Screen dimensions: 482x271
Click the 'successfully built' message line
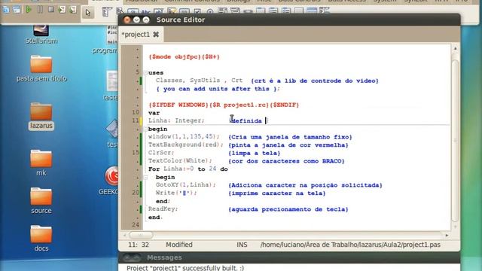pyautogui.click(x=185, y=268)
